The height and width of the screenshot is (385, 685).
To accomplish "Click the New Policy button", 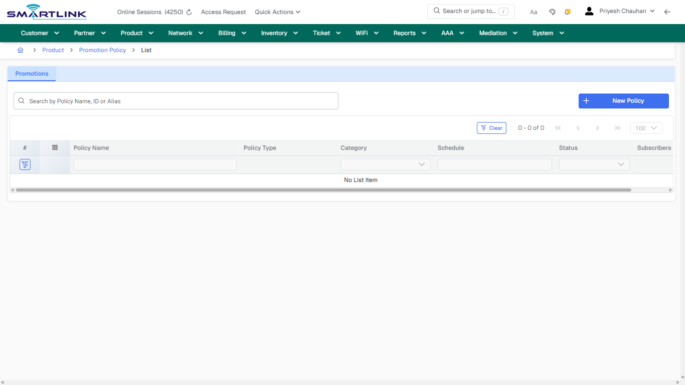I will click(623, 101).
